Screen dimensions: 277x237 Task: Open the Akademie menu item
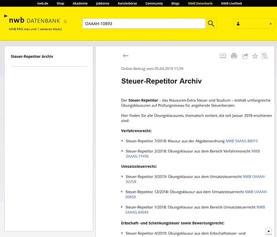click(x=79, y=4)
